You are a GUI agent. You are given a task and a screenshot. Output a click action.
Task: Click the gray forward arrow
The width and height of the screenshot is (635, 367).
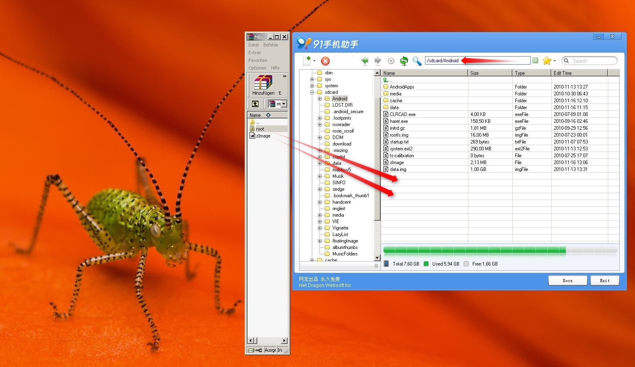378,61
